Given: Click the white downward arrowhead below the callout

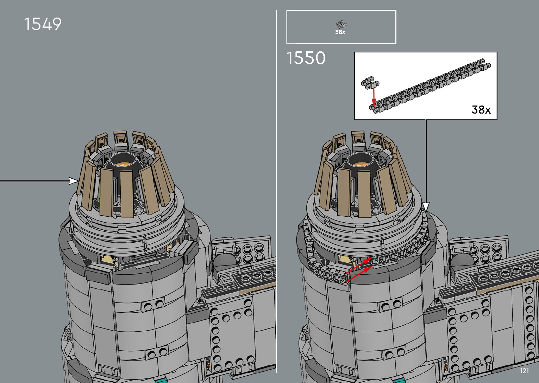Looking at the screenshot, I should point(426,206).
